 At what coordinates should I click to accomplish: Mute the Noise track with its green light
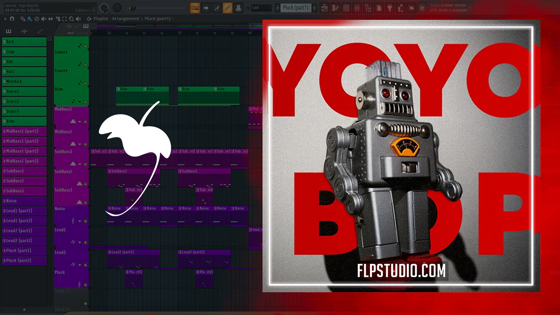[x=85, y=221]
